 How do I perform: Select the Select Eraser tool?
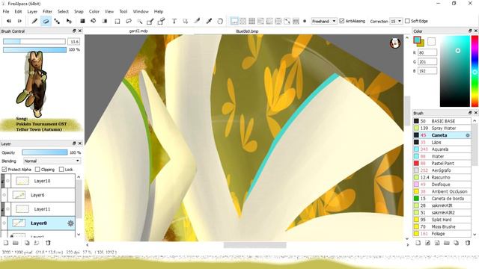[x=161, y=21]
